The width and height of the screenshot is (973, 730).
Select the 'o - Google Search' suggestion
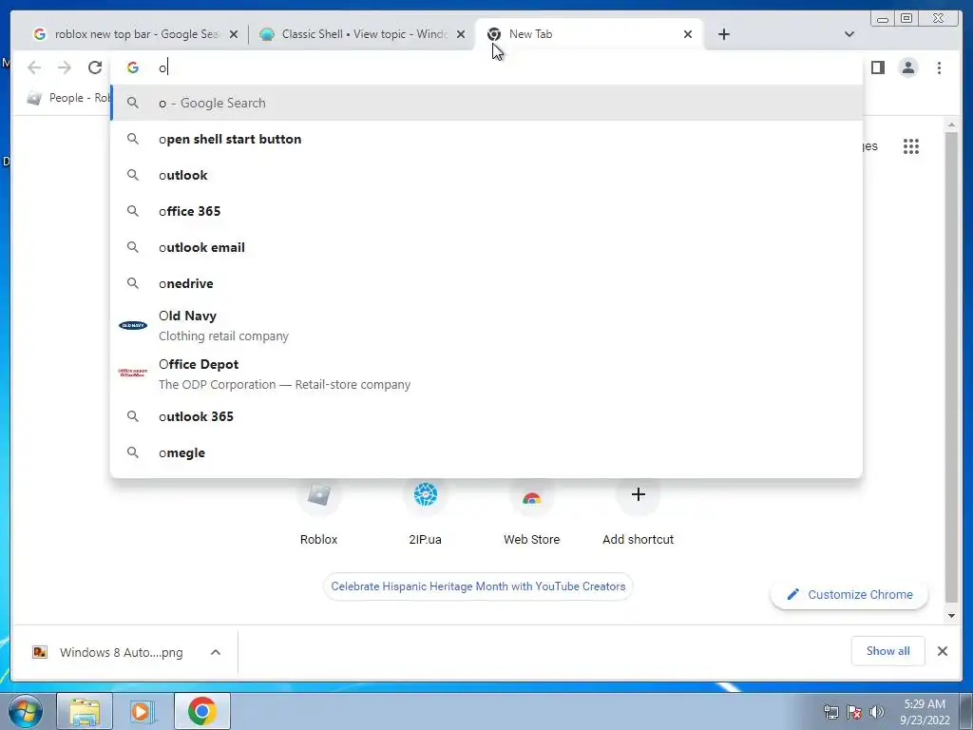486,103
